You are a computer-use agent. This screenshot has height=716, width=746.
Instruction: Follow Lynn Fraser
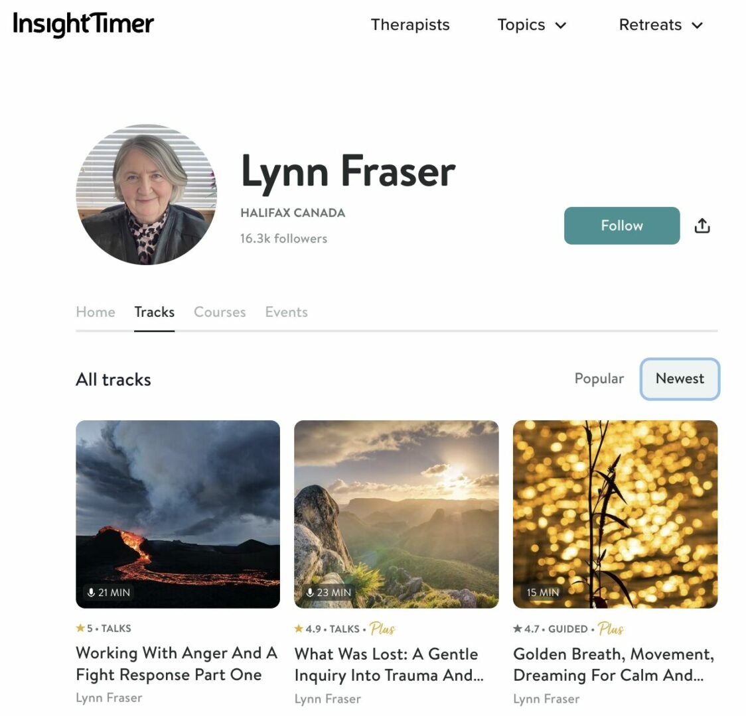(x=622, y=225)
